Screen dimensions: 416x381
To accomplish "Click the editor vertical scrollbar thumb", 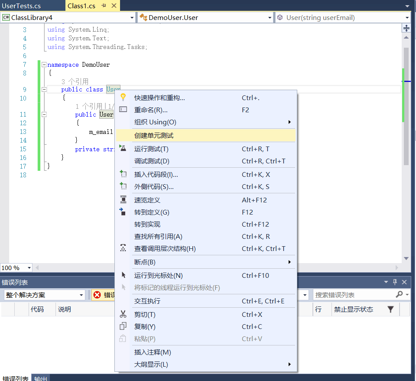I will point(406,106).
